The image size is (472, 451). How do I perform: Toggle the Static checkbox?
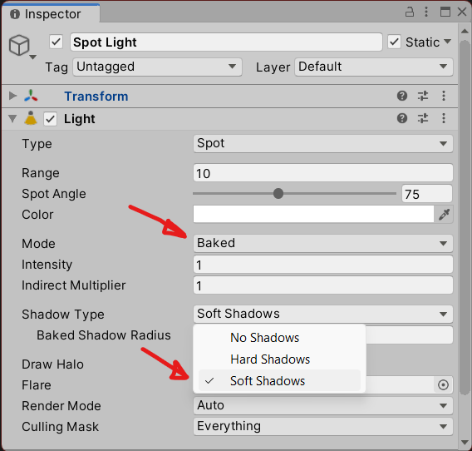coord(394,42)
